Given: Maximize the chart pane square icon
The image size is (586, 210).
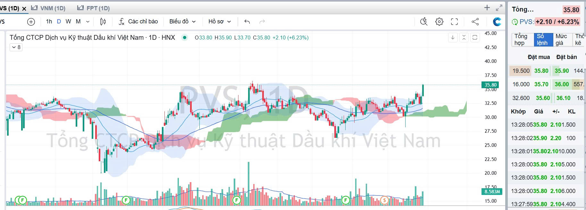Looking at the screenshot, I should point(475,38).
